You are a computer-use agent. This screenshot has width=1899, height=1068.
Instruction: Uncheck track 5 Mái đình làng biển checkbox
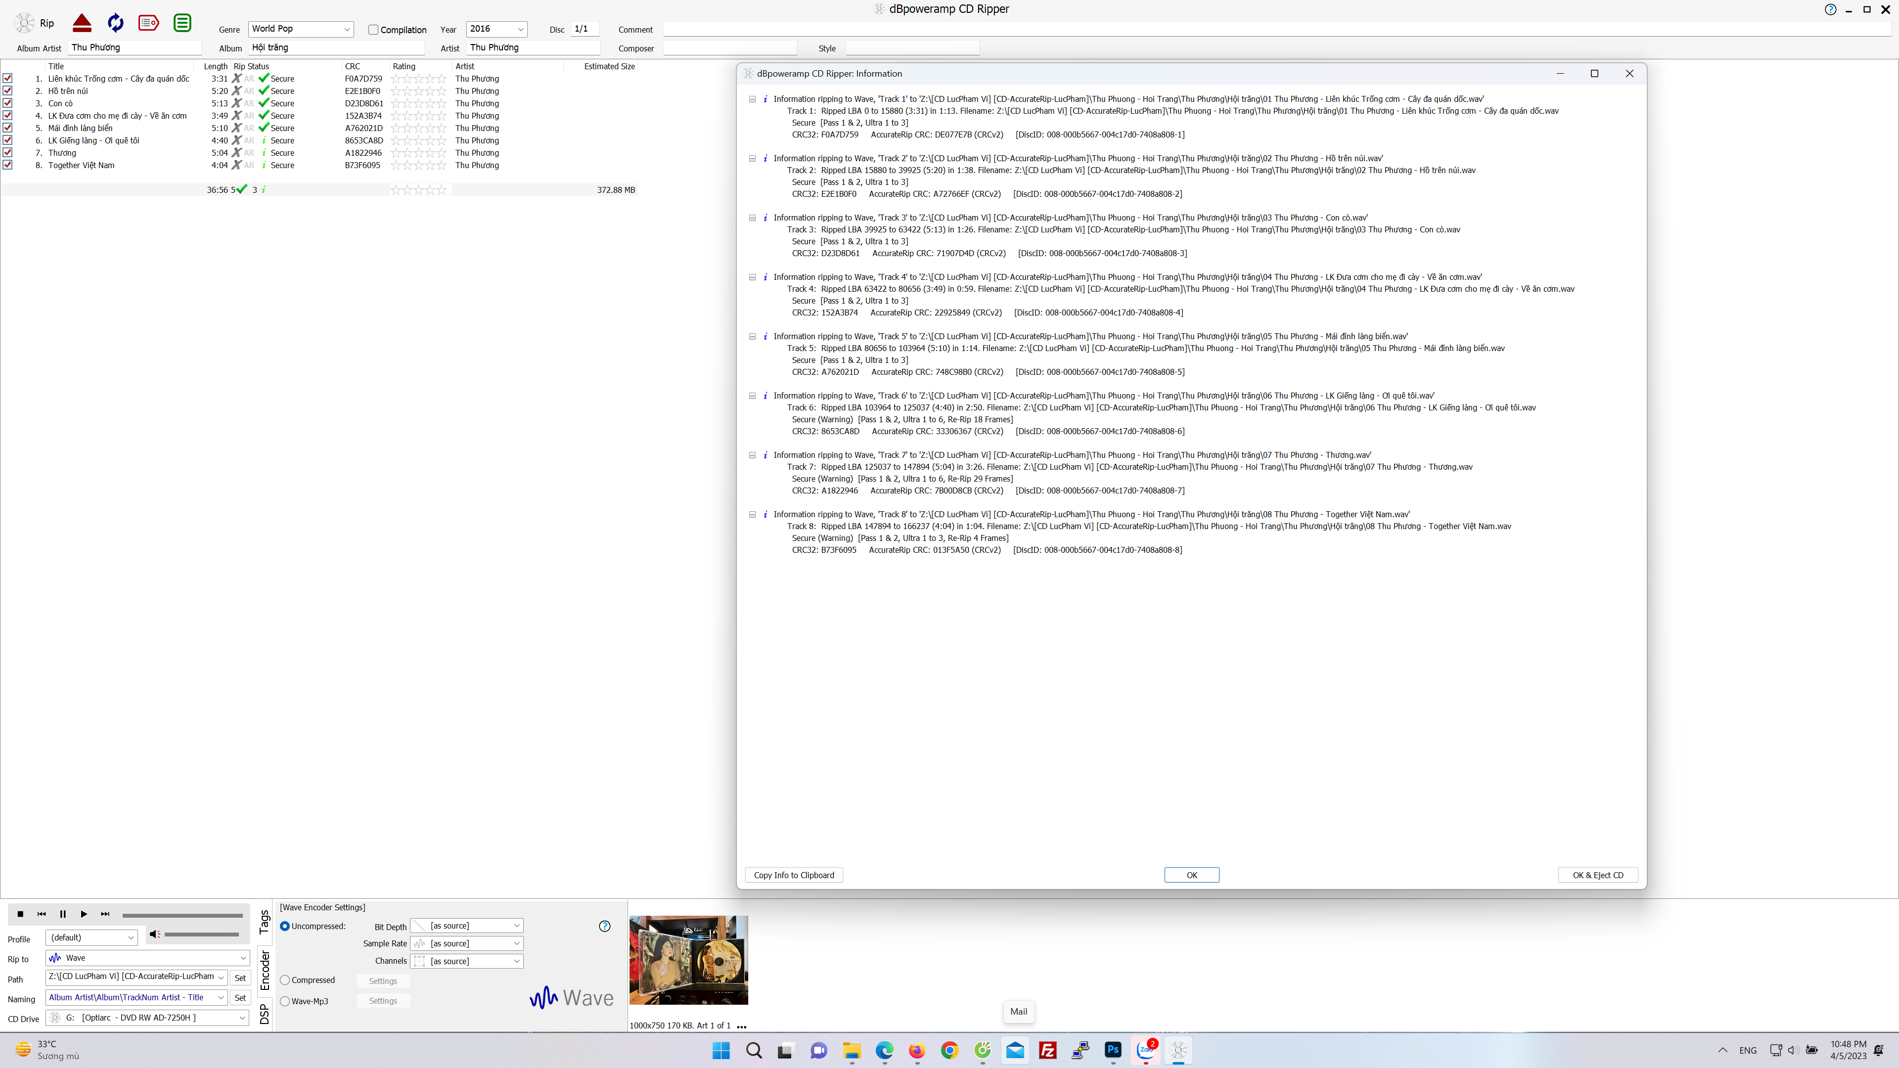pyautogui.click(x=7, y=128)
